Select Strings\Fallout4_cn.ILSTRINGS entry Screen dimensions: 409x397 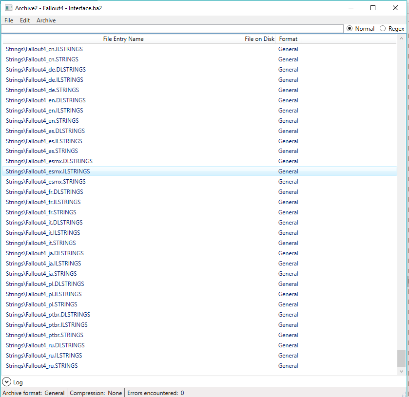[x=199, y=49]
